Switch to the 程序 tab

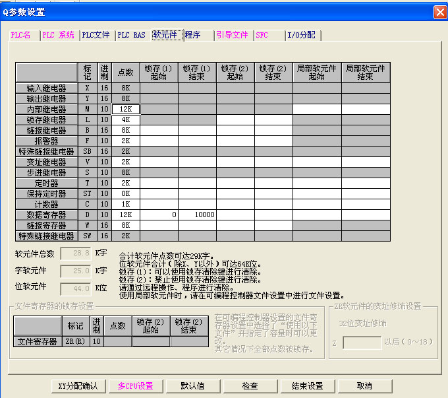193,36
